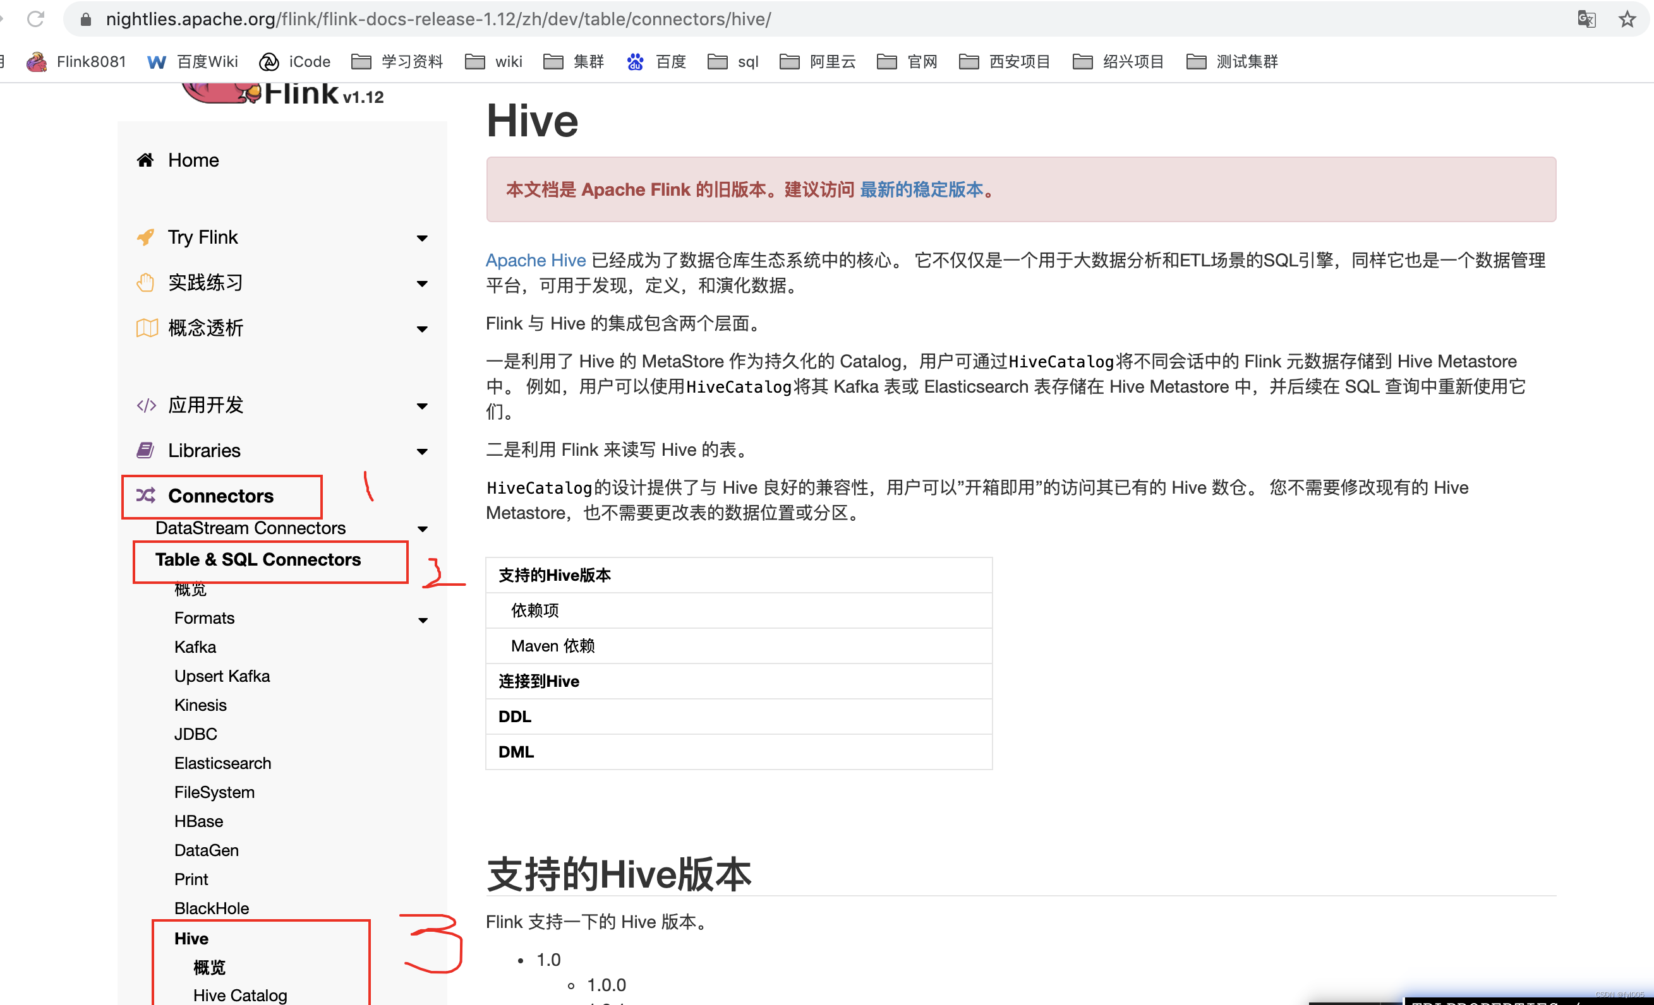Follow the Apache Hive link
The height and width of the screenshot is (1005, 1654).
pyautogui.click(x=535, y=260)
